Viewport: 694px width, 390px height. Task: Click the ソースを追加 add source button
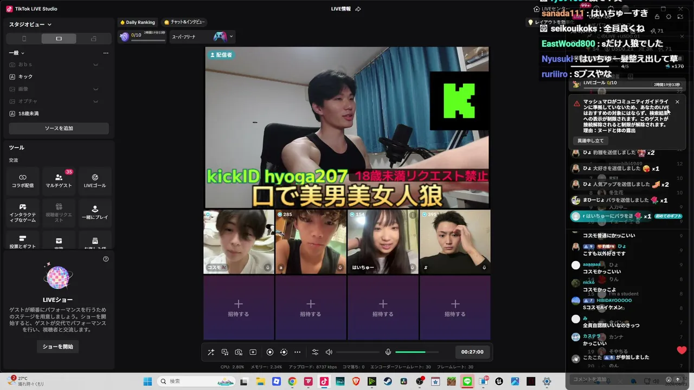point(59,128)
